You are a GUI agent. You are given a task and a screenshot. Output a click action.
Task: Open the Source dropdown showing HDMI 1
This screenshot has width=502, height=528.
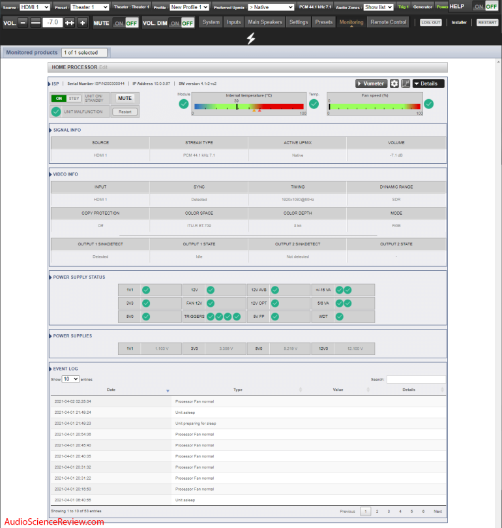[x=35, y=7]
